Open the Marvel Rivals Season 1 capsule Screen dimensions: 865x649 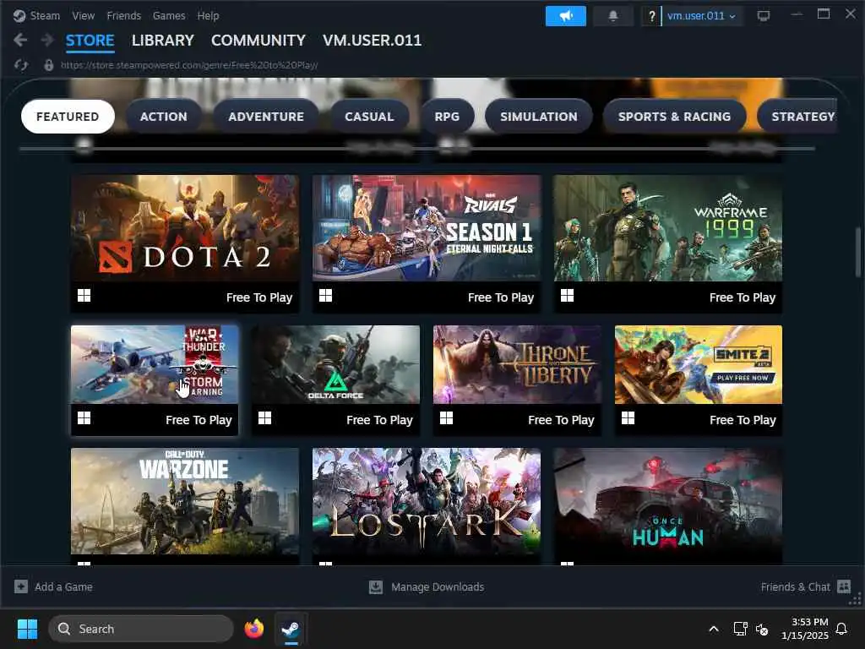tap(427, 243)
